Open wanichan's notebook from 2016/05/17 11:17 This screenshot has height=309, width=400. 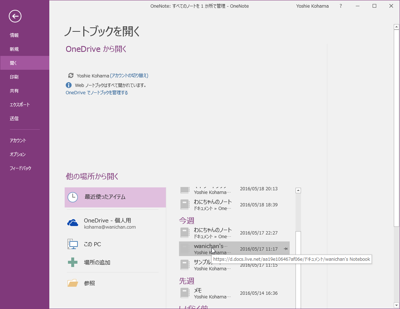[234, 249]
